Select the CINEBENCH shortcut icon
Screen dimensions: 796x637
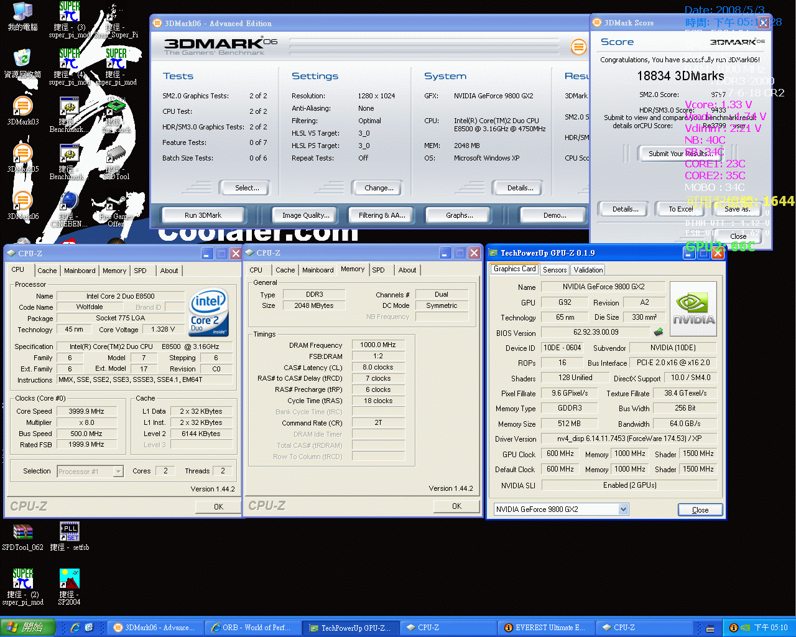pyautogui.click(x=69, y=201)
